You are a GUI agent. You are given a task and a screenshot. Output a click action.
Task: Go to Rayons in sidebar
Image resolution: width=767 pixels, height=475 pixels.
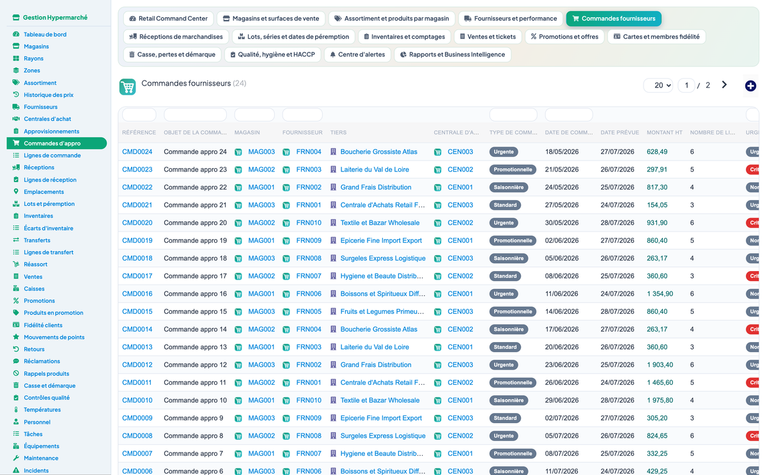tap(33, 59)
